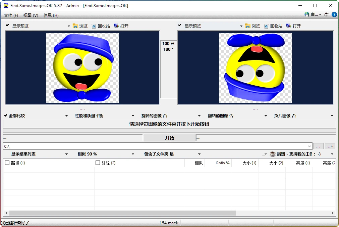This screenshot has width=339, height=227.
Task: Click the coffee cup donation icon
Action: click(x=325, y=14)
